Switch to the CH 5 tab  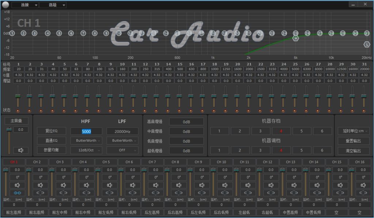(x=106, y=162)
